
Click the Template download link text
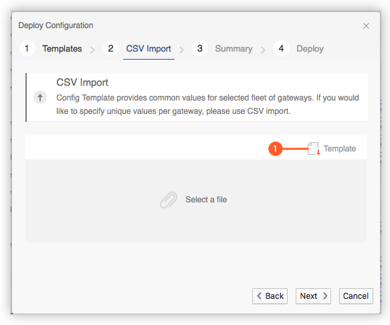pyautogui.click(x=340, y=149)
